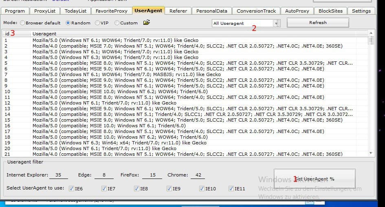This screenshot has width=385, height=207.
Task: Choose the VIP mode radio button
Action: [97, 23]
